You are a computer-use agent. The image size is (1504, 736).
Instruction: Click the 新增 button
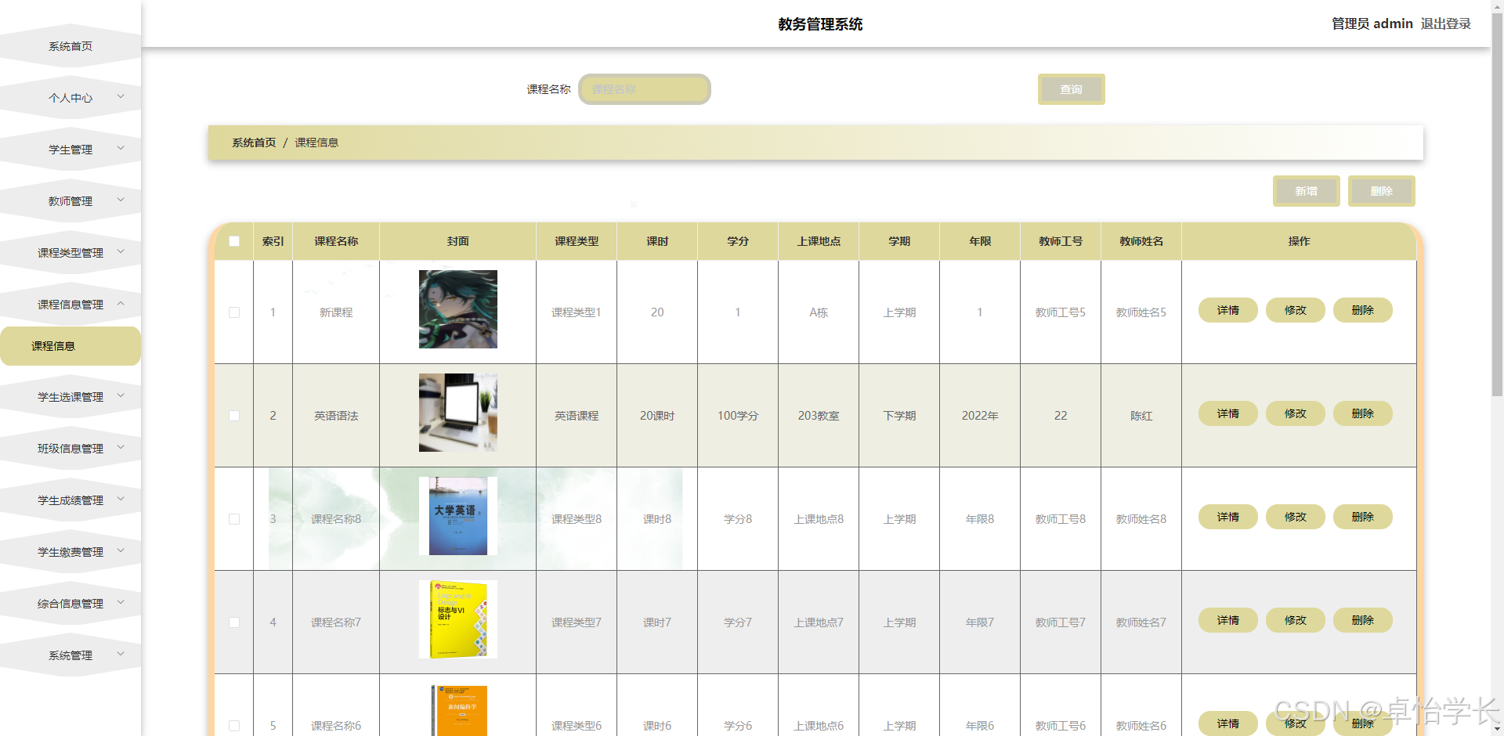coord(1306,191)
